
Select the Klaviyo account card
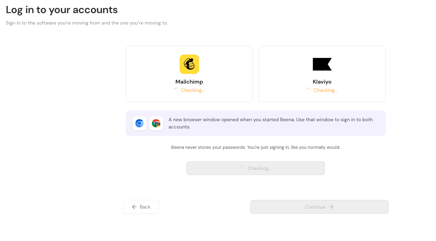coord(322,74)
